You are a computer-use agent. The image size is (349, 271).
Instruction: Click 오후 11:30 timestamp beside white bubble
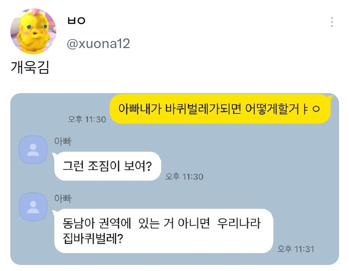coord(184,176)
